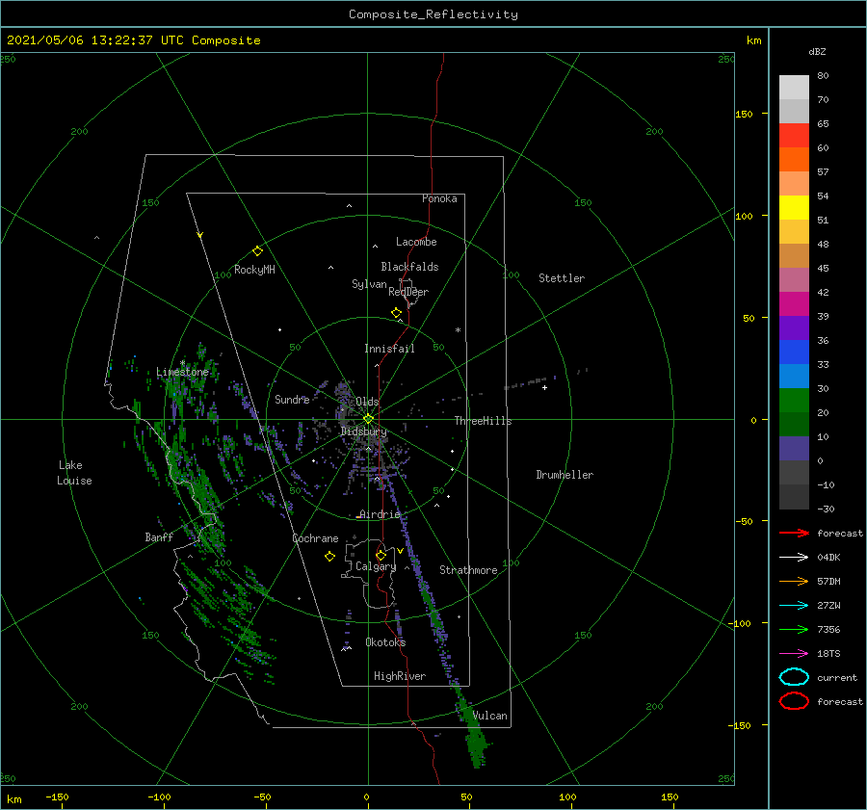867x810 pixels.
Task: Click the Vulcan label
Action: point(490,716)
